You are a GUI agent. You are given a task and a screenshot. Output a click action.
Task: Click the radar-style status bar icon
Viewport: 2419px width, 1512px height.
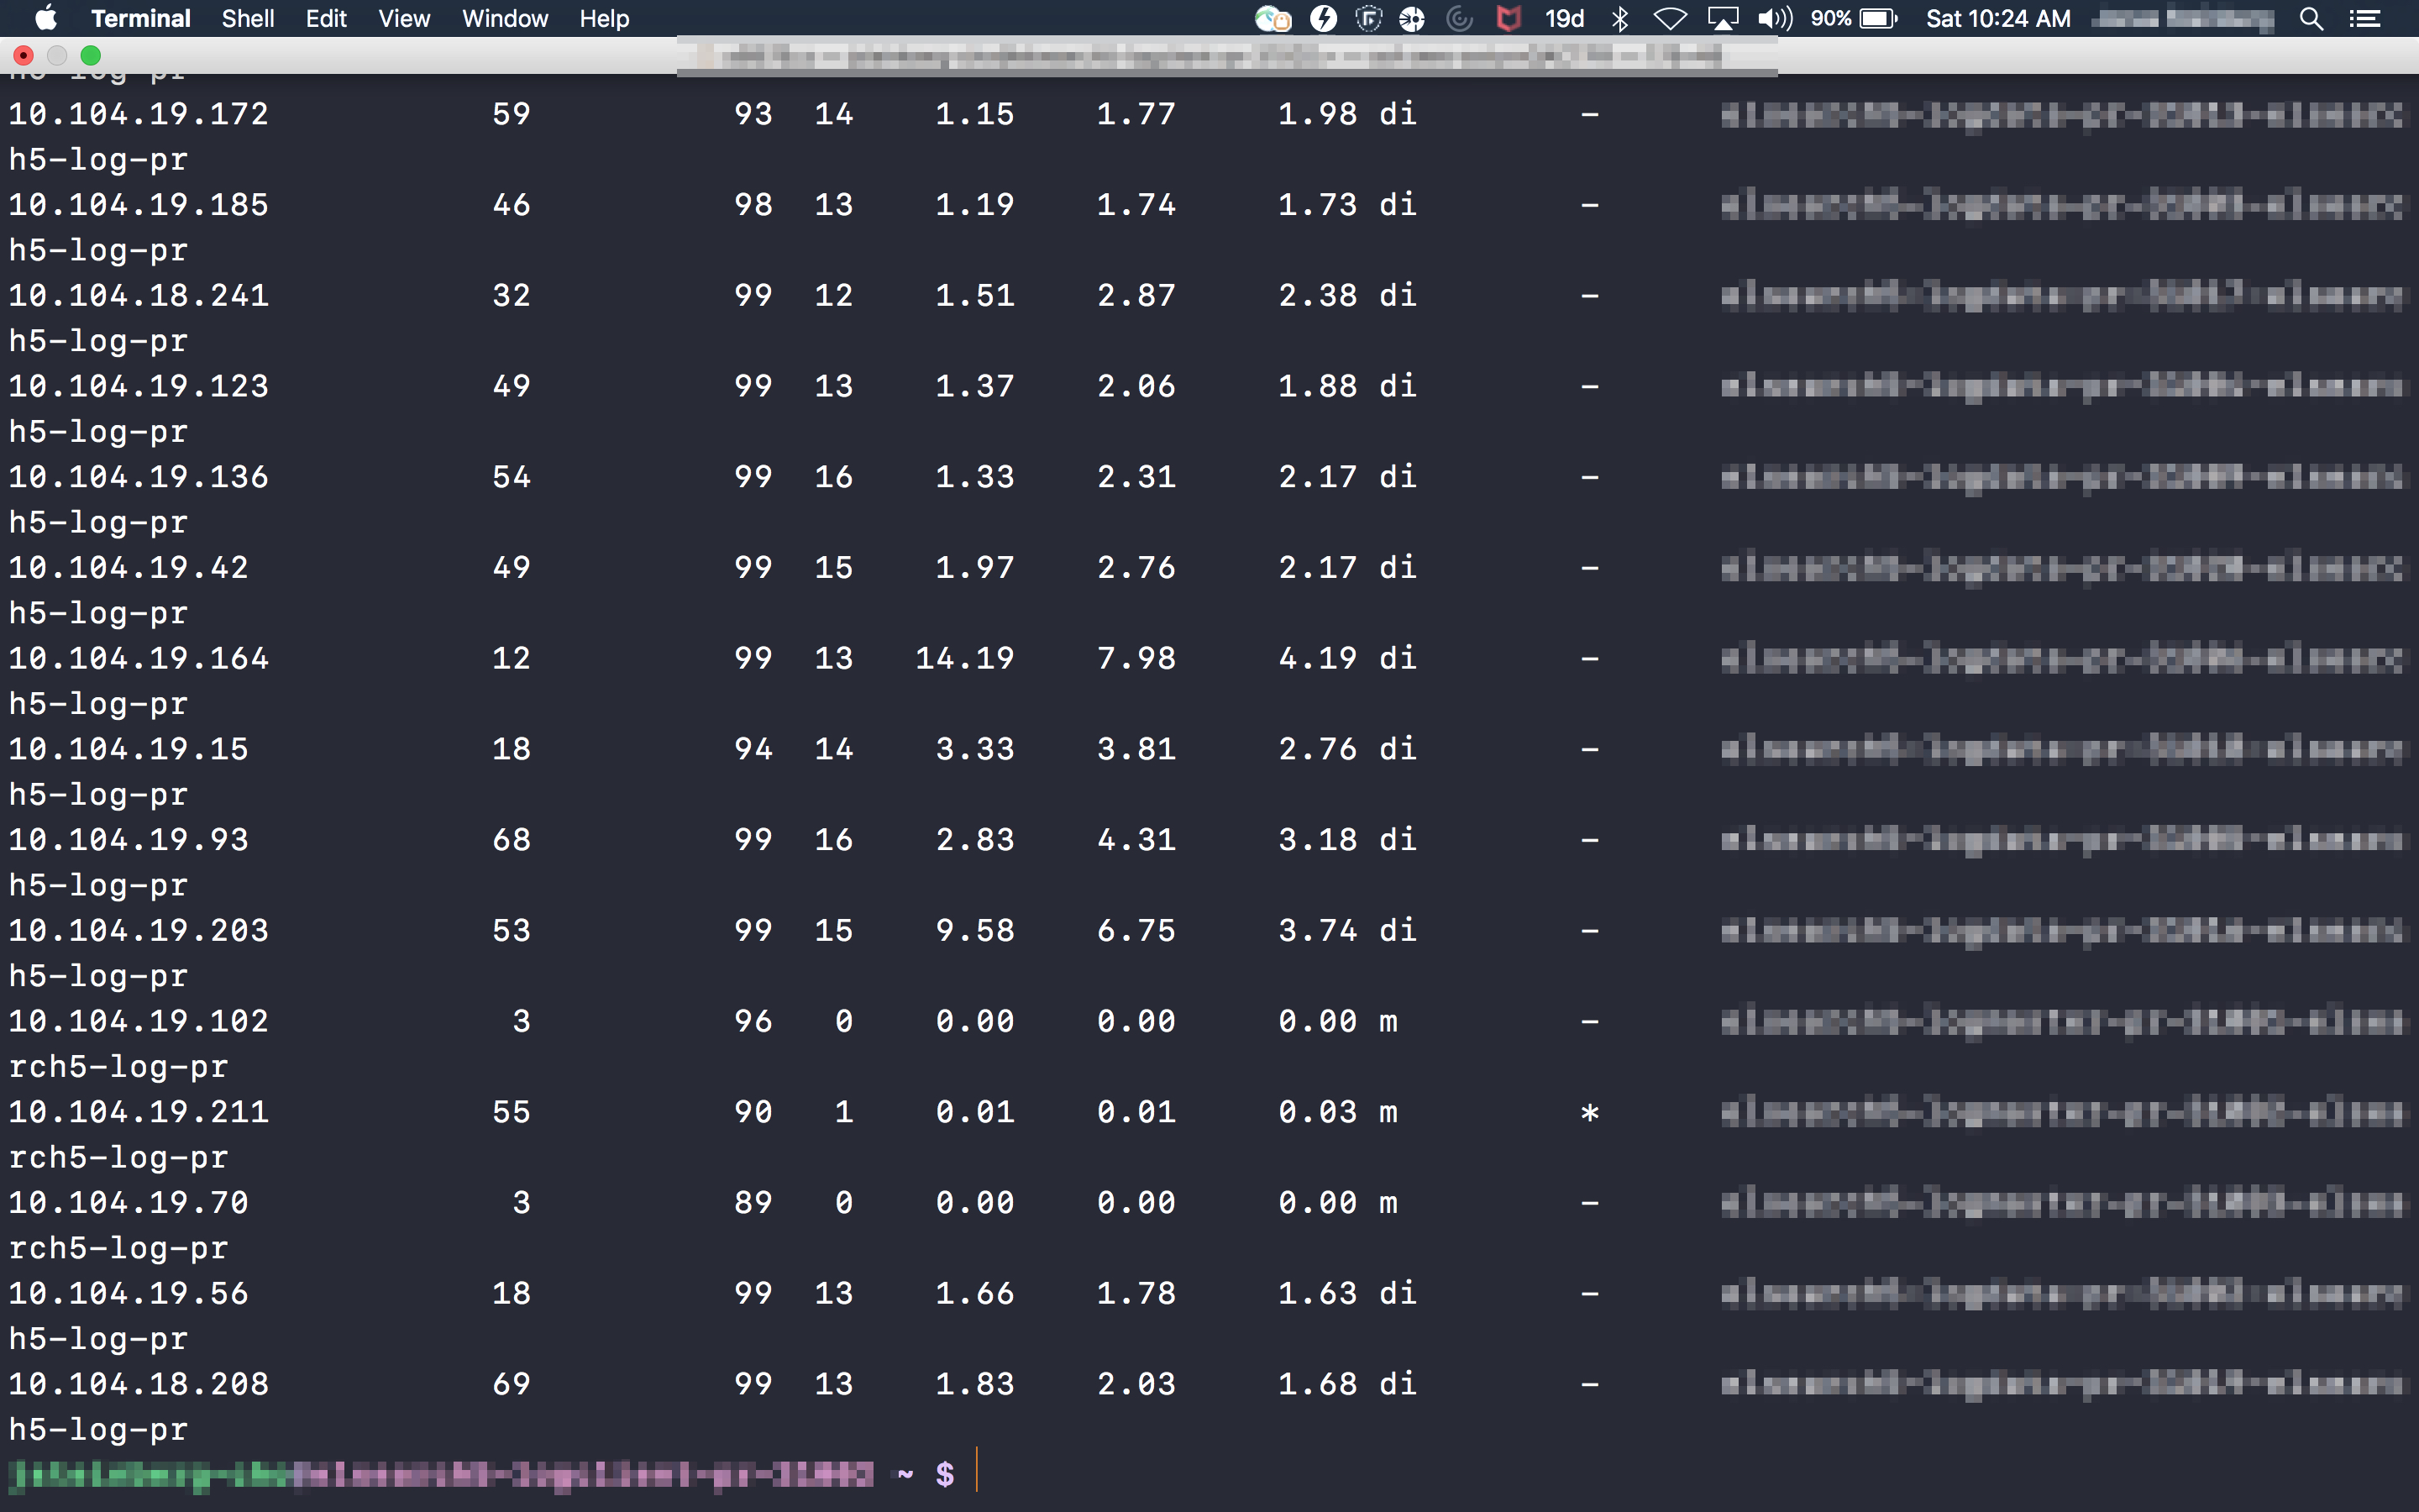tap(1458, 18)
